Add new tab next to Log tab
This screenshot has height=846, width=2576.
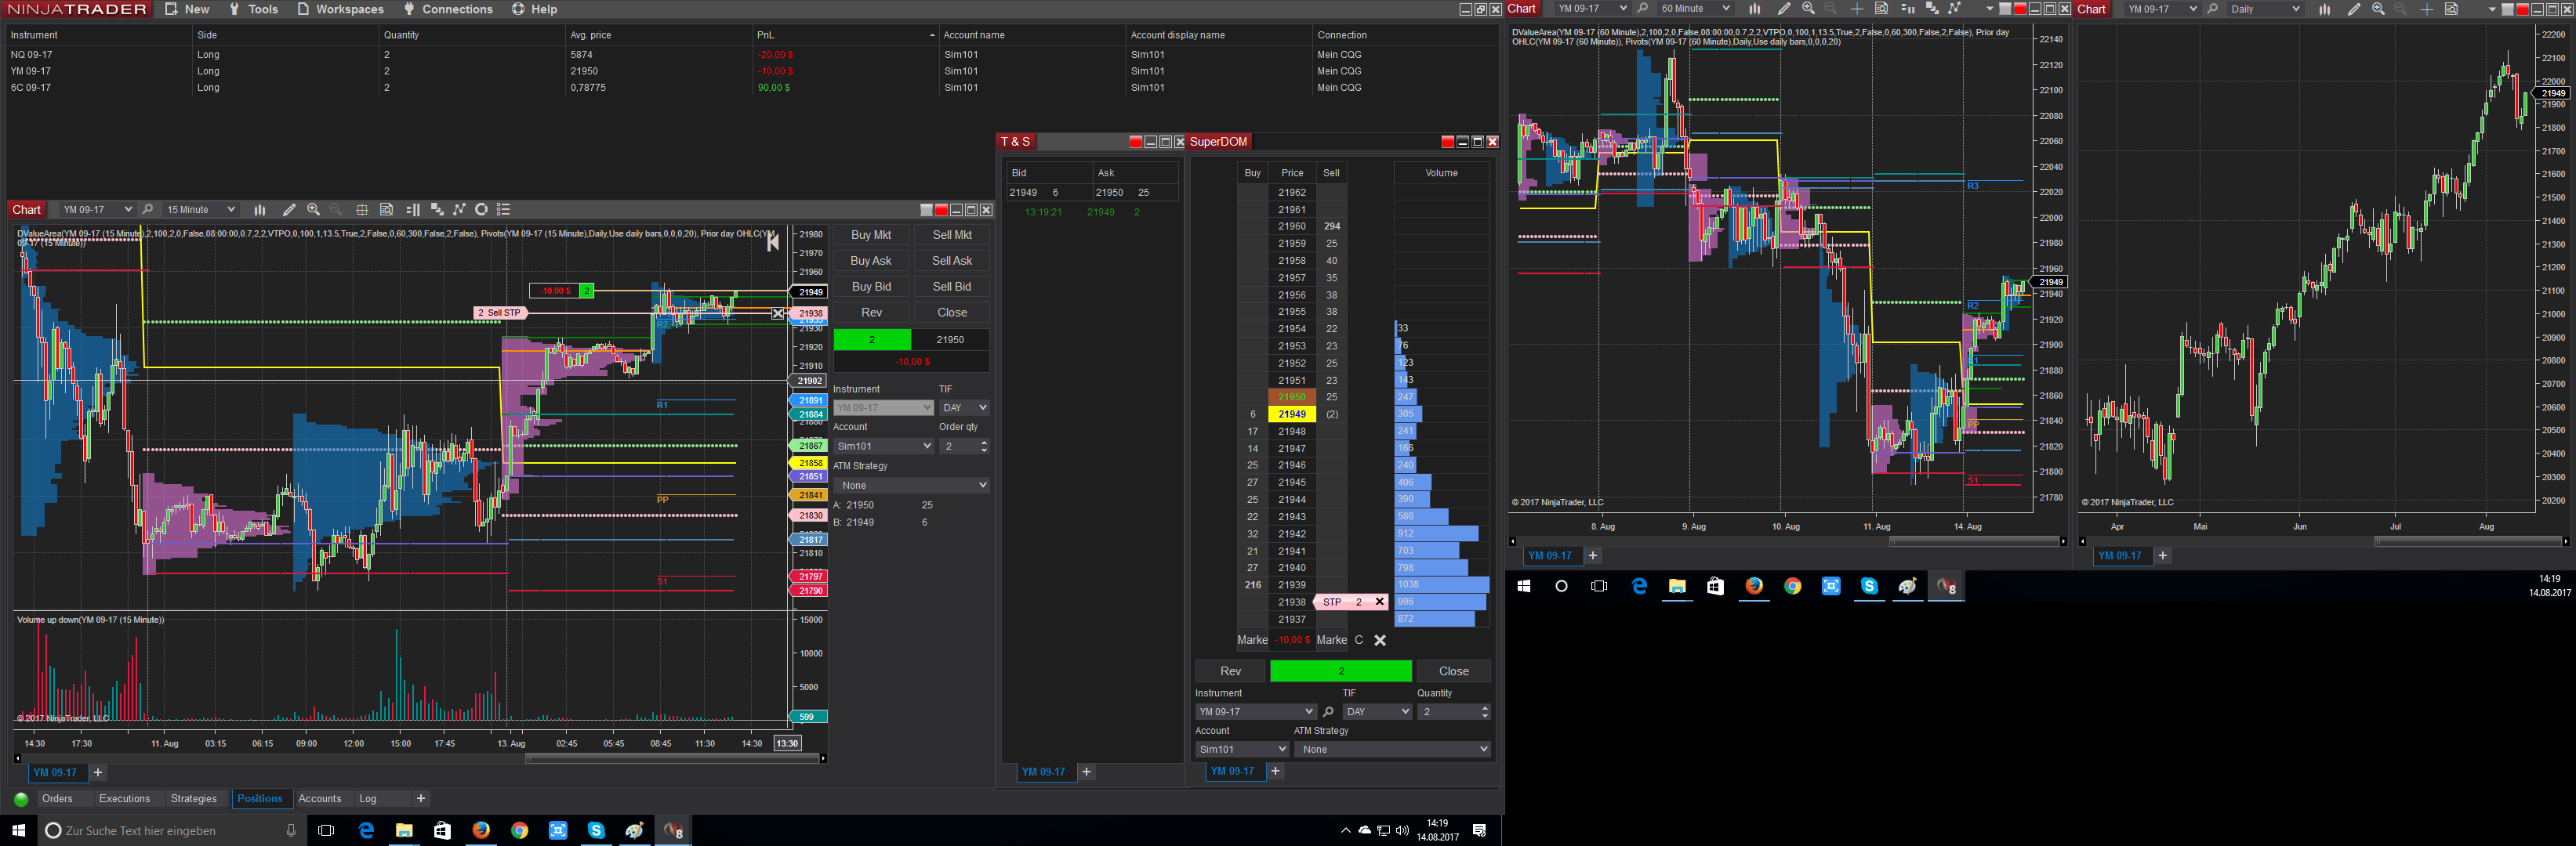pyautogui.click(x=421, y=799)
